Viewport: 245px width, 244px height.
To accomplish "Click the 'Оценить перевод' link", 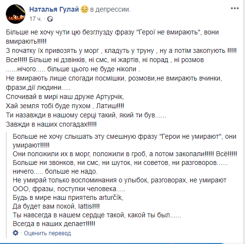I will click(x=48, y=233).
